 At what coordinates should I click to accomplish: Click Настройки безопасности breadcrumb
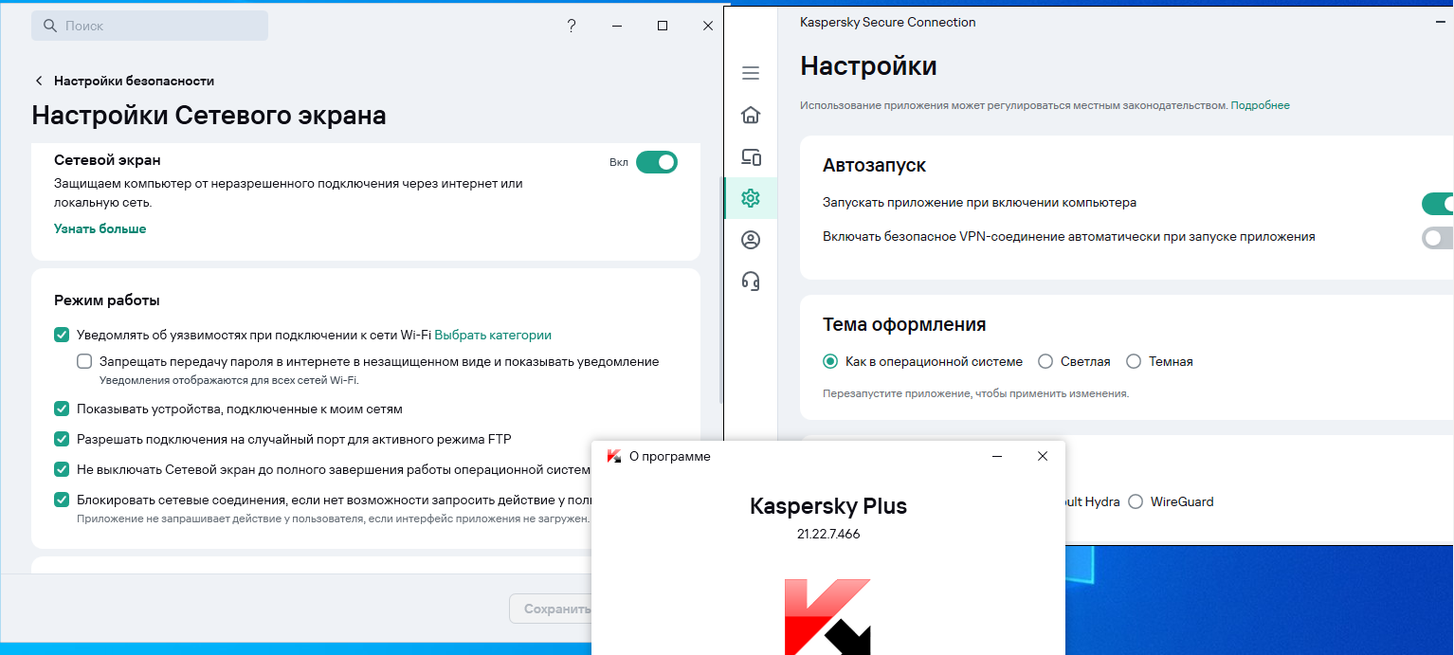[134, 81]
